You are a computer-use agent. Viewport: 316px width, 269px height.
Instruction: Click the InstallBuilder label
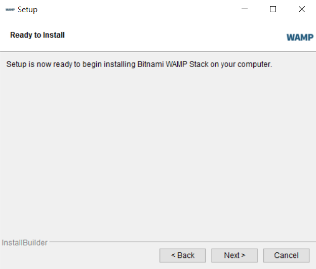tap(25, 243)
